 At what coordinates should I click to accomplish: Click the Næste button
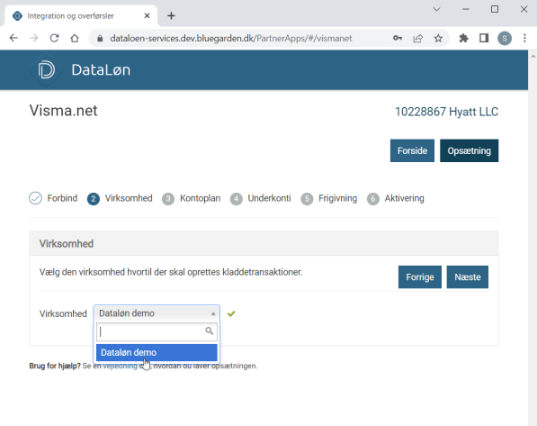point(468,276)
